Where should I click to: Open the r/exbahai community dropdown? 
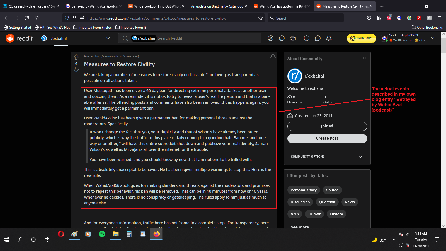click(x=108, y=38)
